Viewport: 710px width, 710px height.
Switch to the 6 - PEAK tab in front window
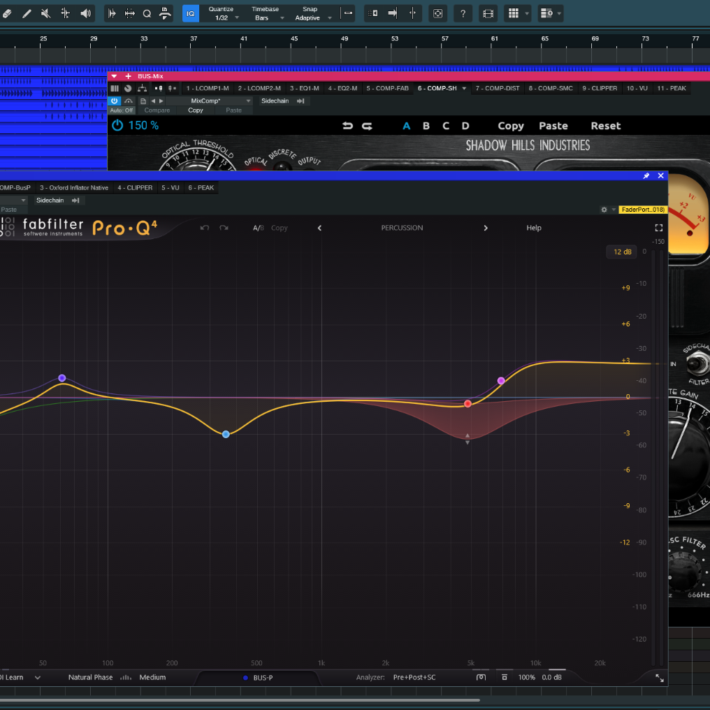(x=201, y=187)
